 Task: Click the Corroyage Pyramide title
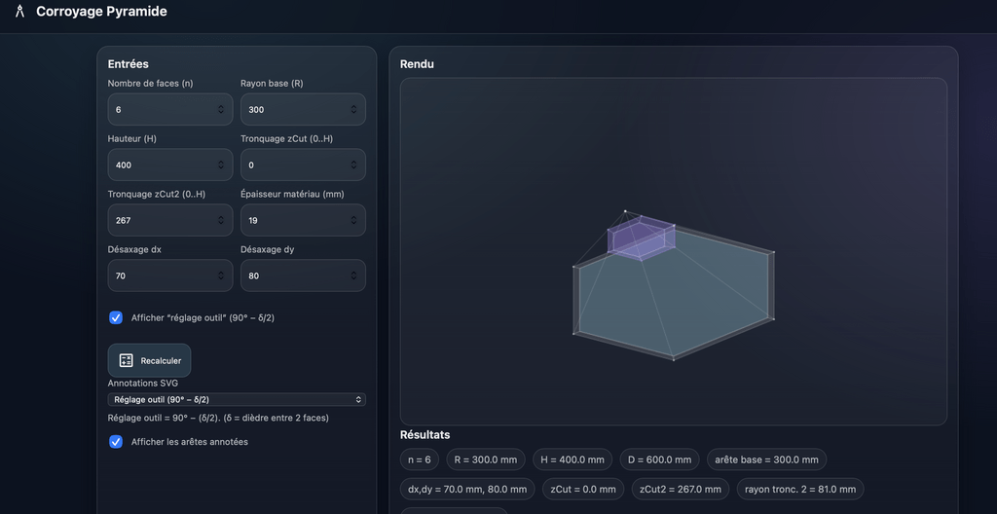click(101, 12)
